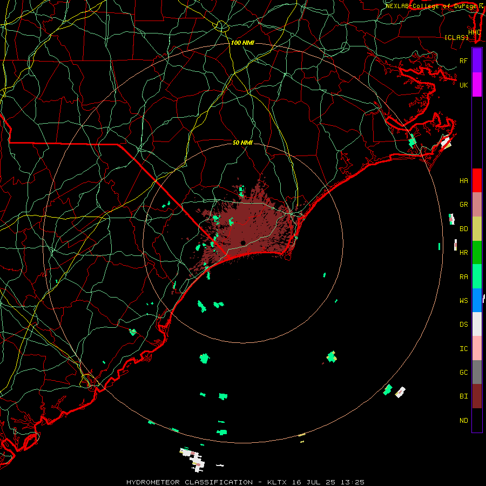Viewport: 486px width, 486px height.
Task: Click the RA legend label
Action: [463, 277]
